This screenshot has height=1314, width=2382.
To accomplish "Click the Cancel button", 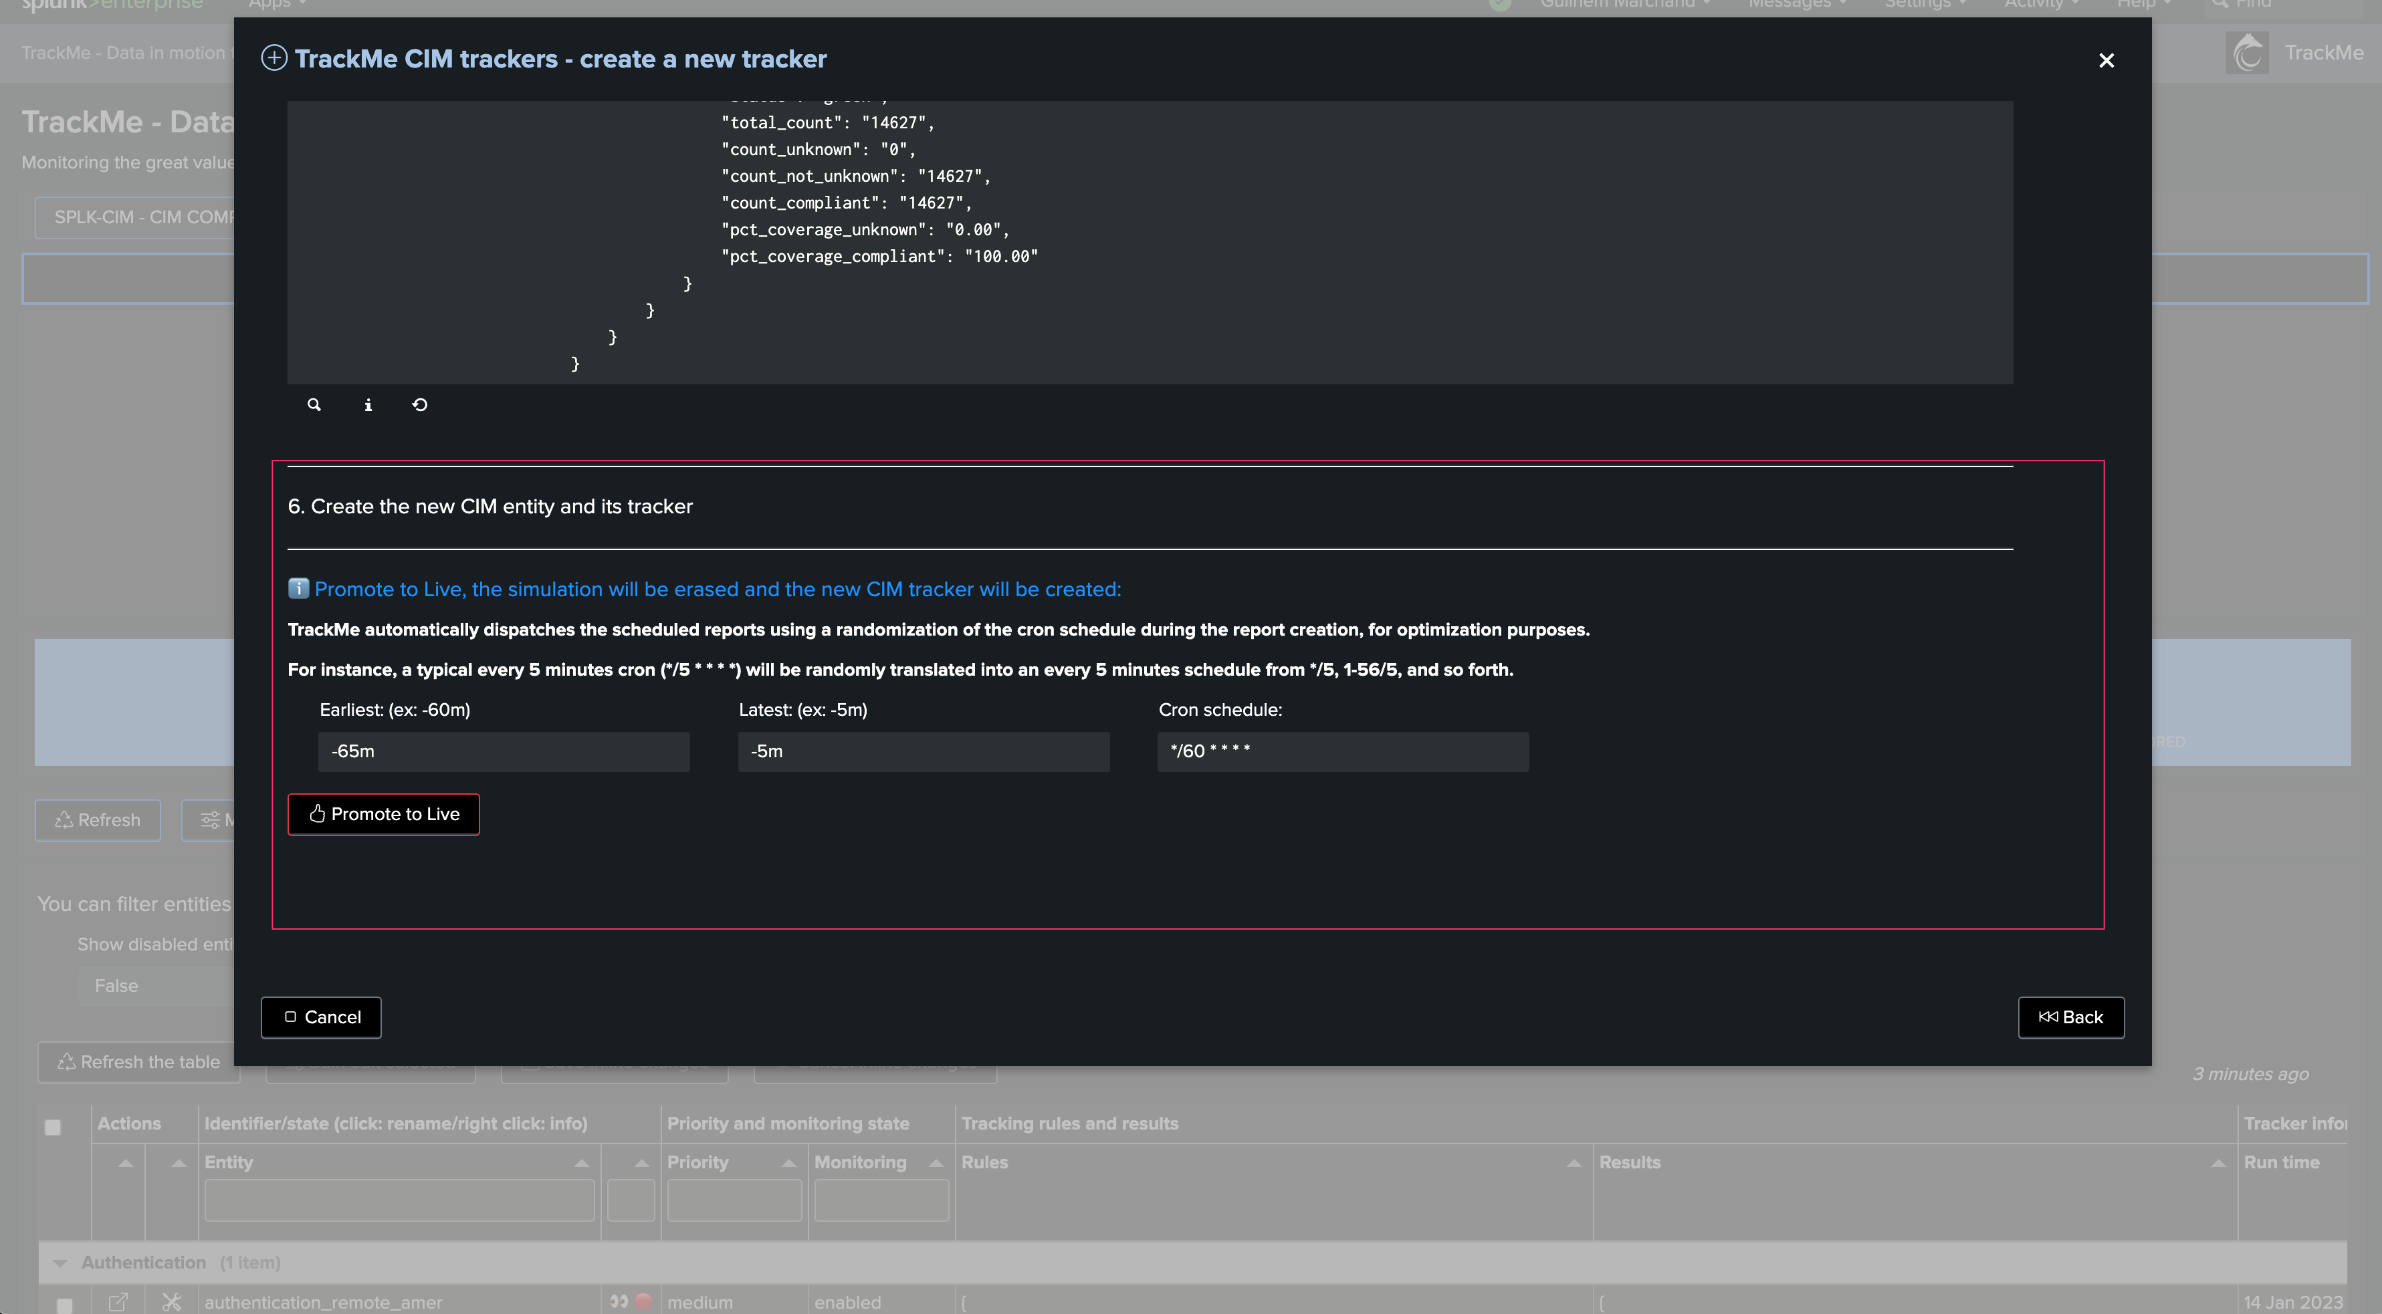I will 321,1017.
